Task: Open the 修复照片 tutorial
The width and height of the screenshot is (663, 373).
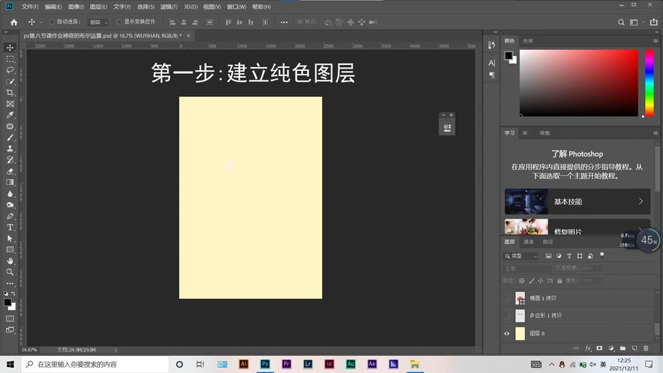Action: point(577,228)
